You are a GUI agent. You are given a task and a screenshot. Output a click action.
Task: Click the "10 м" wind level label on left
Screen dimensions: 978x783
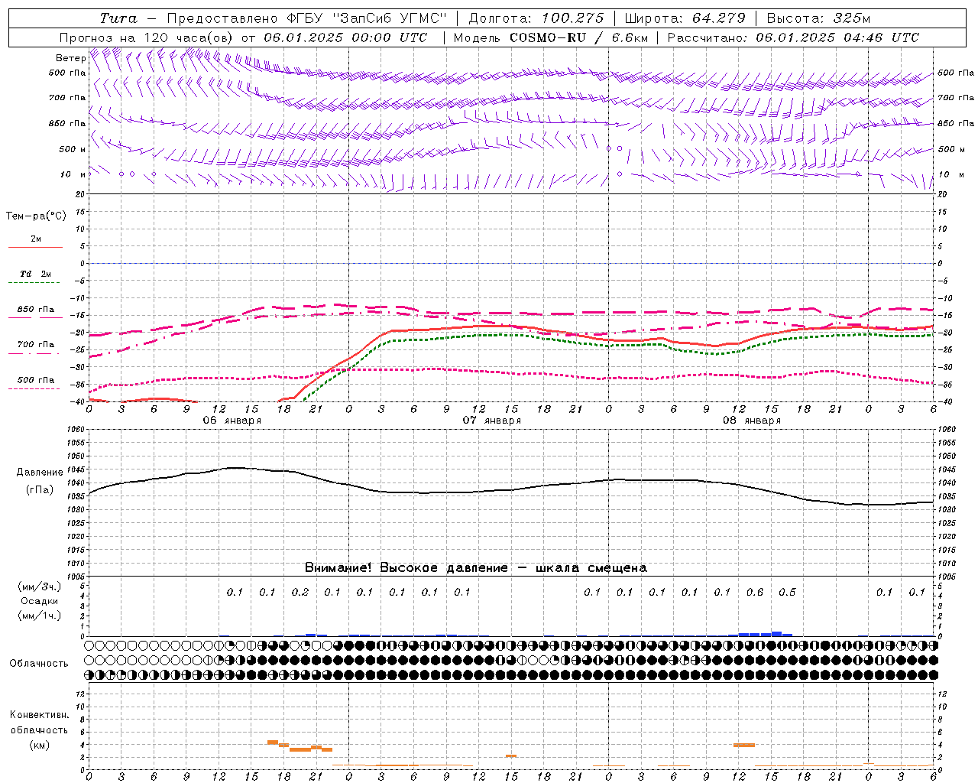(73, 174)
